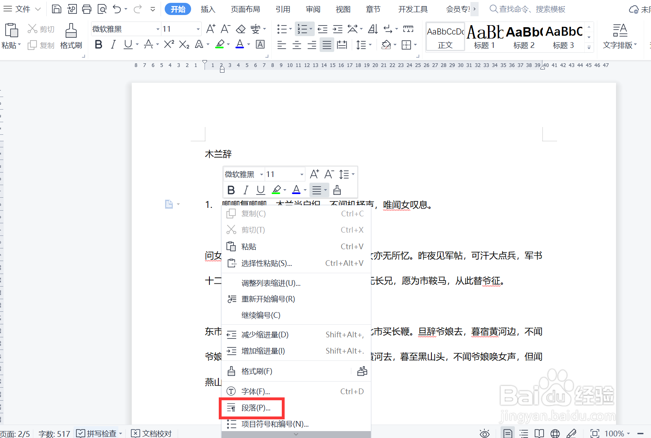The width and height of the screenshot is (651, 438).
Task: Open mini toolbar font size dropdown
Action: (302, 174)
